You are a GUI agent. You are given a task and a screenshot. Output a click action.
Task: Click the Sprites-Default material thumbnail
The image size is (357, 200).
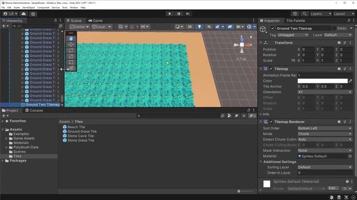click(x=267, y=184)
